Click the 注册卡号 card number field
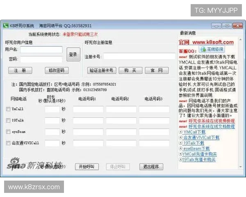This screenshot has width=246, height=197. click(x=139, y=56)
